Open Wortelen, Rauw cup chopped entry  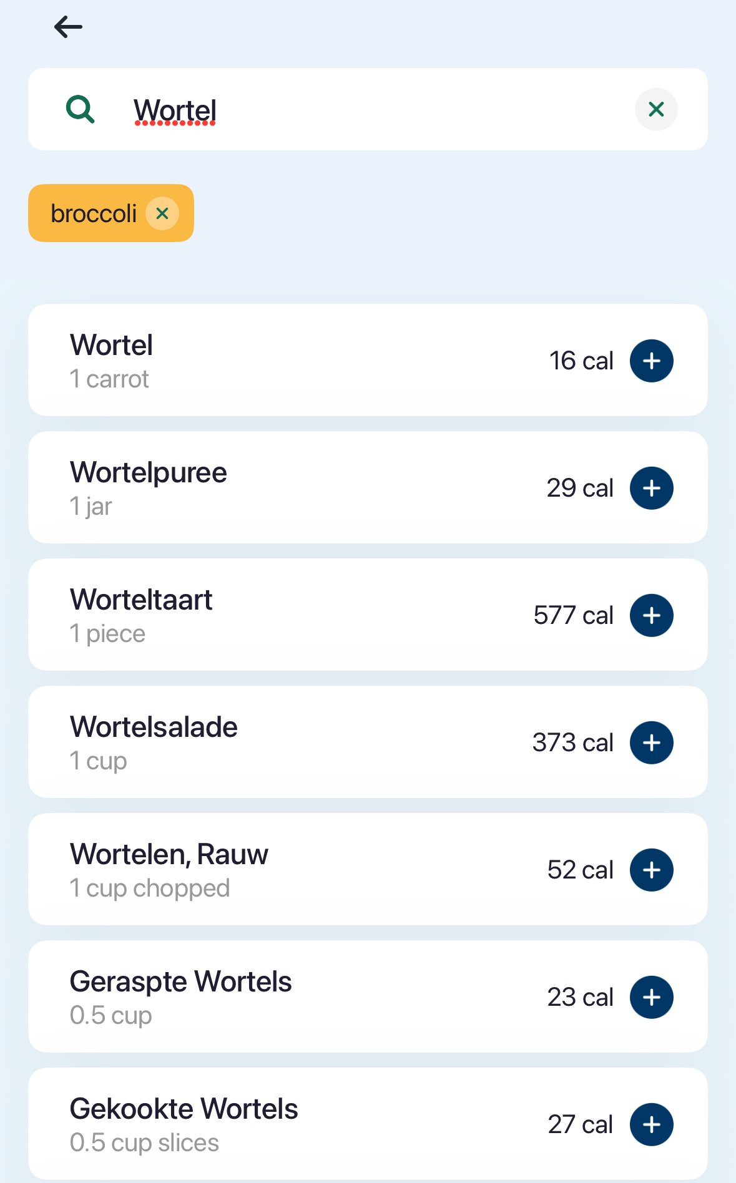click(281, 870)
